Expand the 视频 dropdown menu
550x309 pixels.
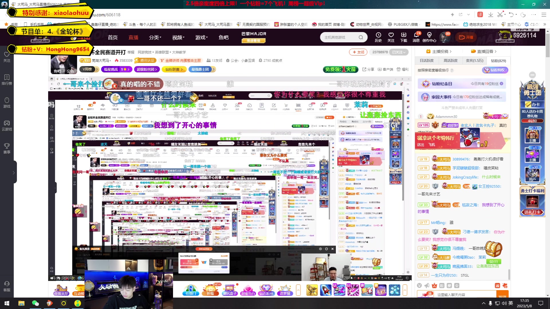pos(178,37)
